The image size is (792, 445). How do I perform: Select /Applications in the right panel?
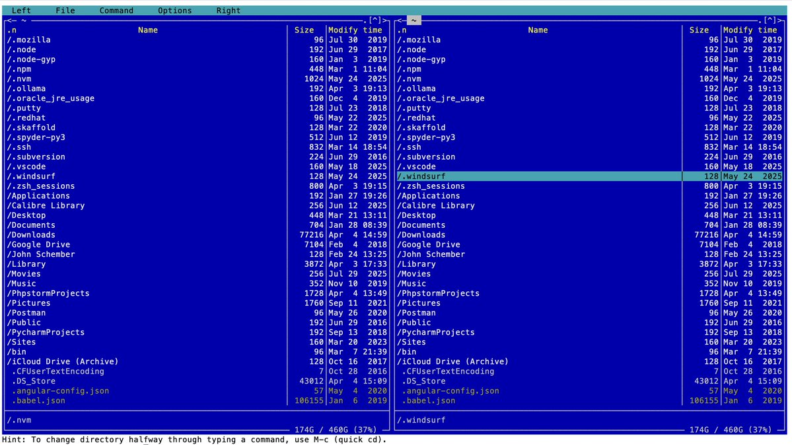[589, 196]
